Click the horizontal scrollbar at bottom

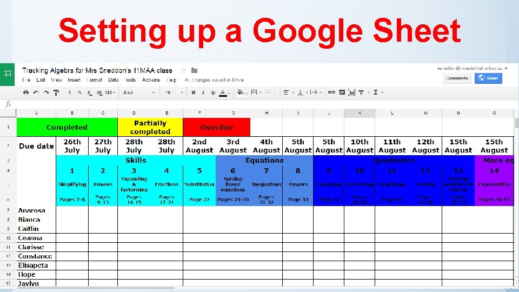[96, 288]
